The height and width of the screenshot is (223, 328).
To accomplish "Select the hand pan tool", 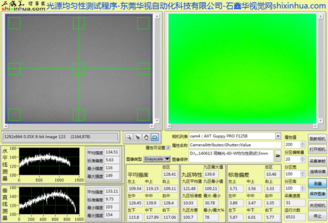I will point(146,137).
